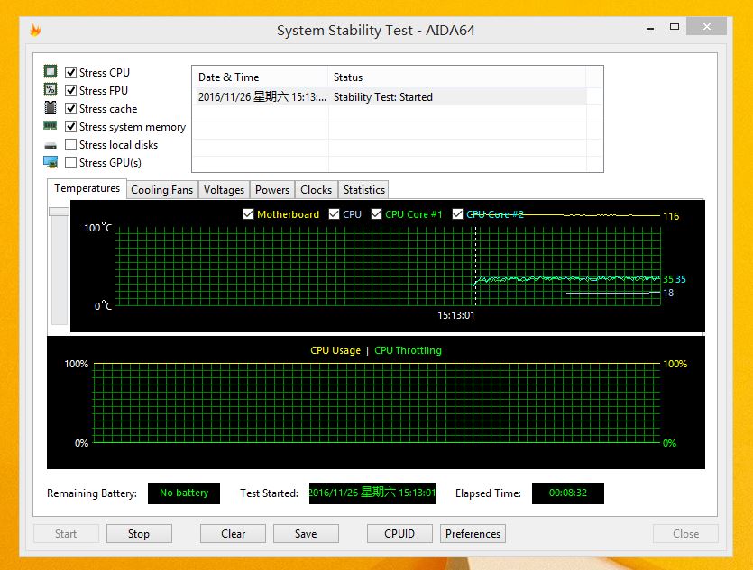Uncheck the Stress FPU checkbox

(70, 90)
